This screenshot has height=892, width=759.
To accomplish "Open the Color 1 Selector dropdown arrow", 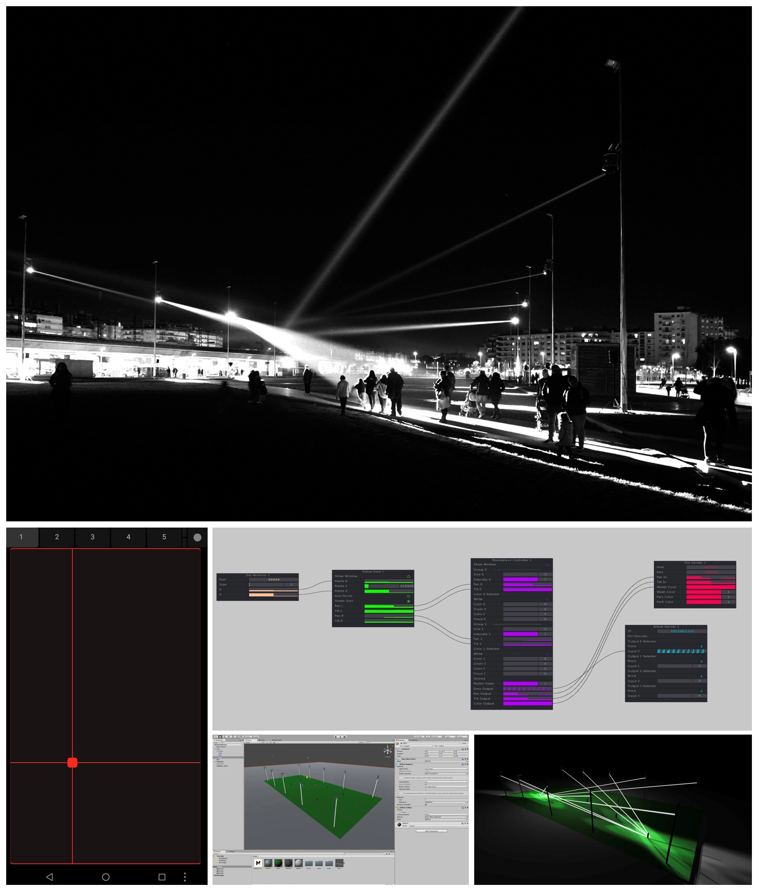I will 547,654.
